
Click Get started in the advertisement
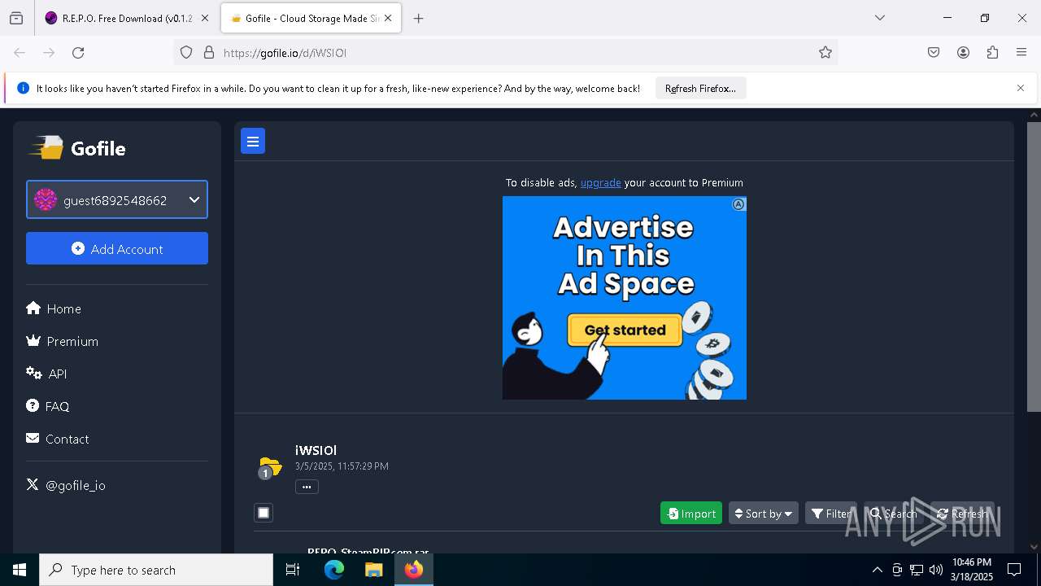tap(625, 330)
